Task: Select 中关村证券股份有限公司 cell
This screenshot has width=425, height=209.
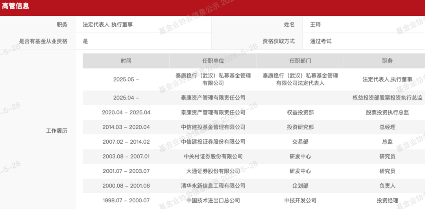Action: tap(213, 156)
